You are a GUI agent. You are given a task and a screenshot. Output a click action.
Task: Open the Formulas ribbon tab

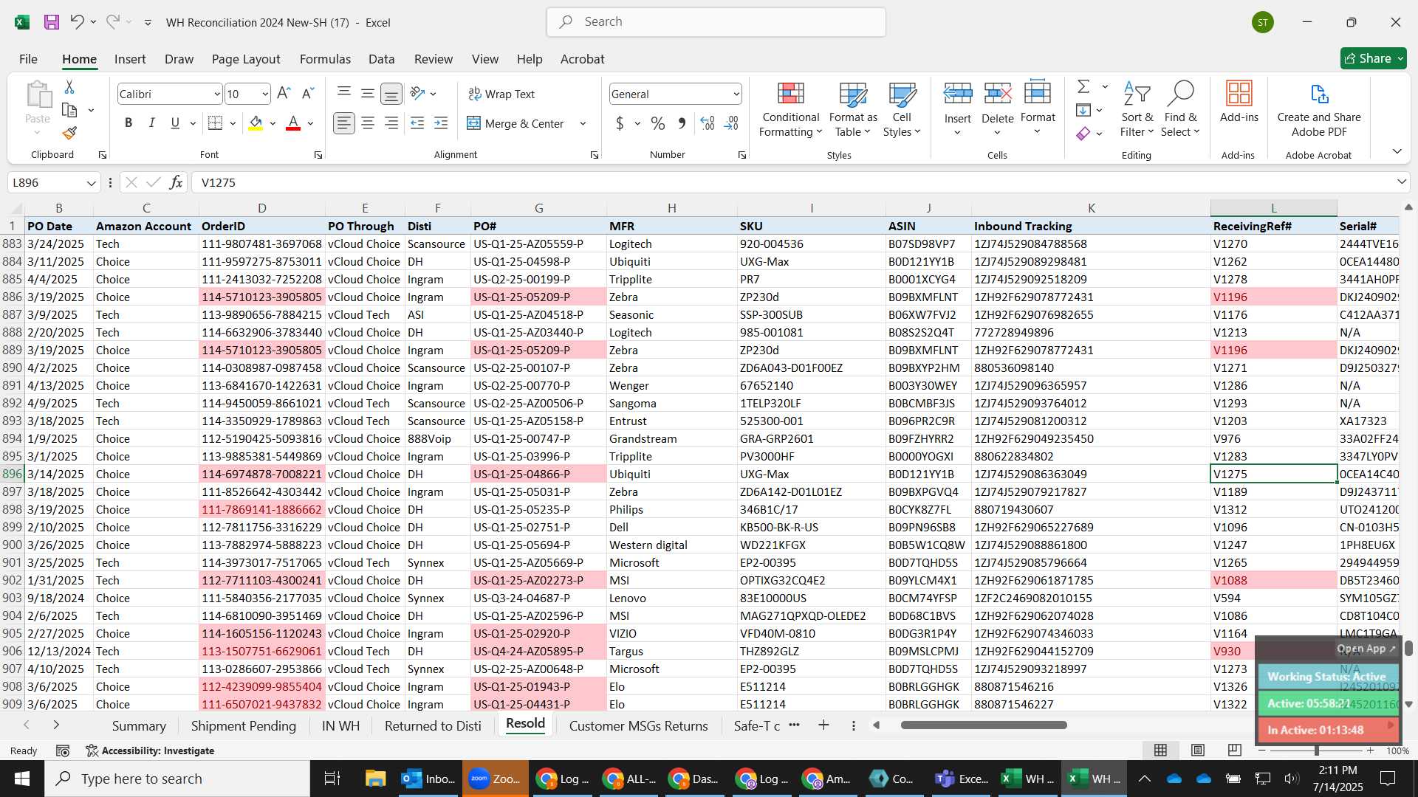(325, 59)
